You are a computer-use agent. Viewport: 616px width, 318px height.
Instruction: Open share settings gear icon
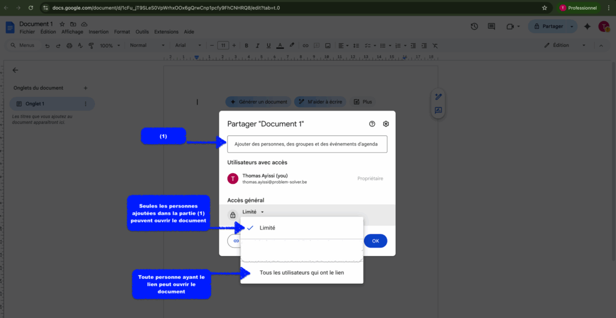tap(386, 124)
